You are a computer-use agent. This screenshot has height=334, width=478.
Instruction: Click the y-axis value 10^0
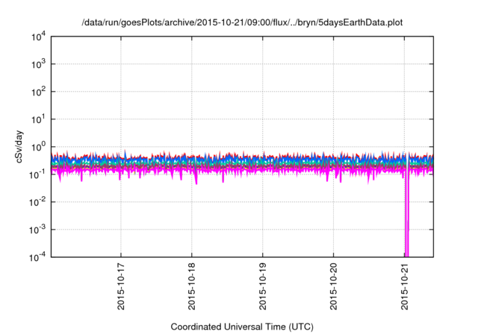click(x=39, y=147)
